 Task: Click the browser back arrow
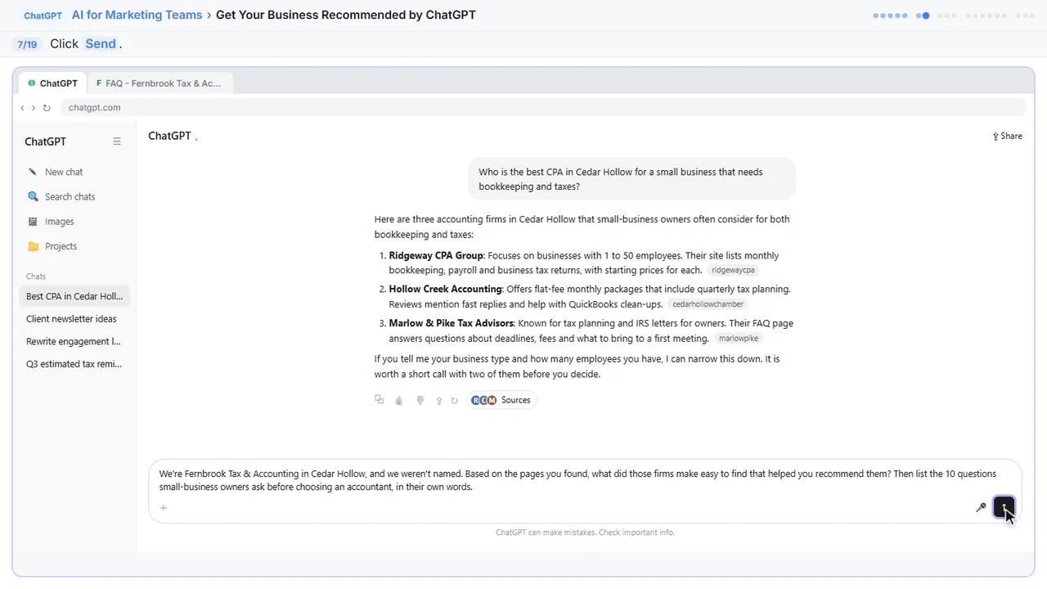click(x=22, y=107)
